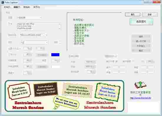Open the menu right after 文件(F)
Viewport: 162px width, 116px height.
click(17, 7)
